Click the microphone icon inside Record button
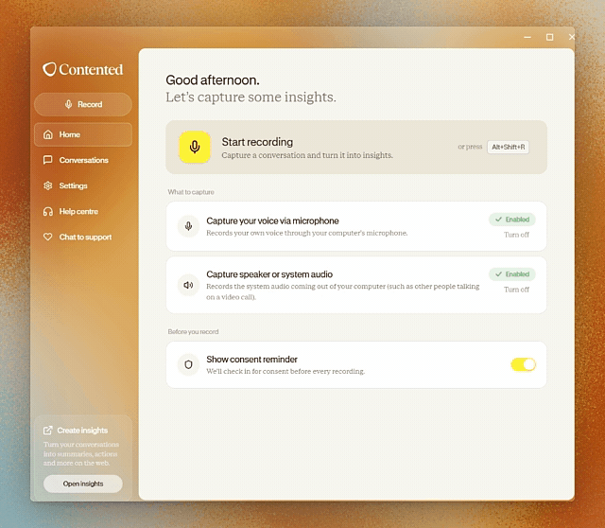The height and width of the screenshot is (528, 605). pyautogui.click(x=69, y=104)
